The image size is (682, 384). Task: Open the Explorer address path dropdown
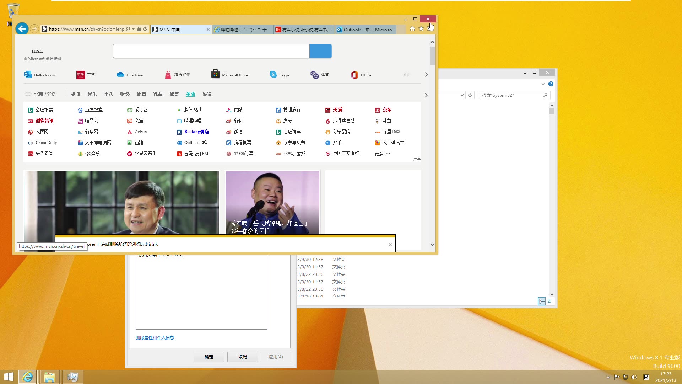pyautogui.click(x=462, y=95)
